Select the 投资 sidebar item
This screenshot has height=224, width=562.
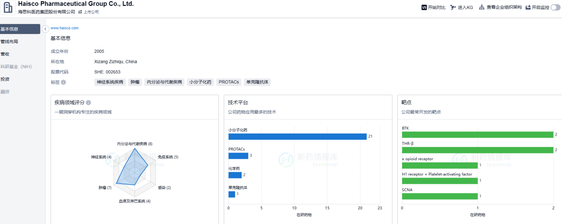(5, 79)
